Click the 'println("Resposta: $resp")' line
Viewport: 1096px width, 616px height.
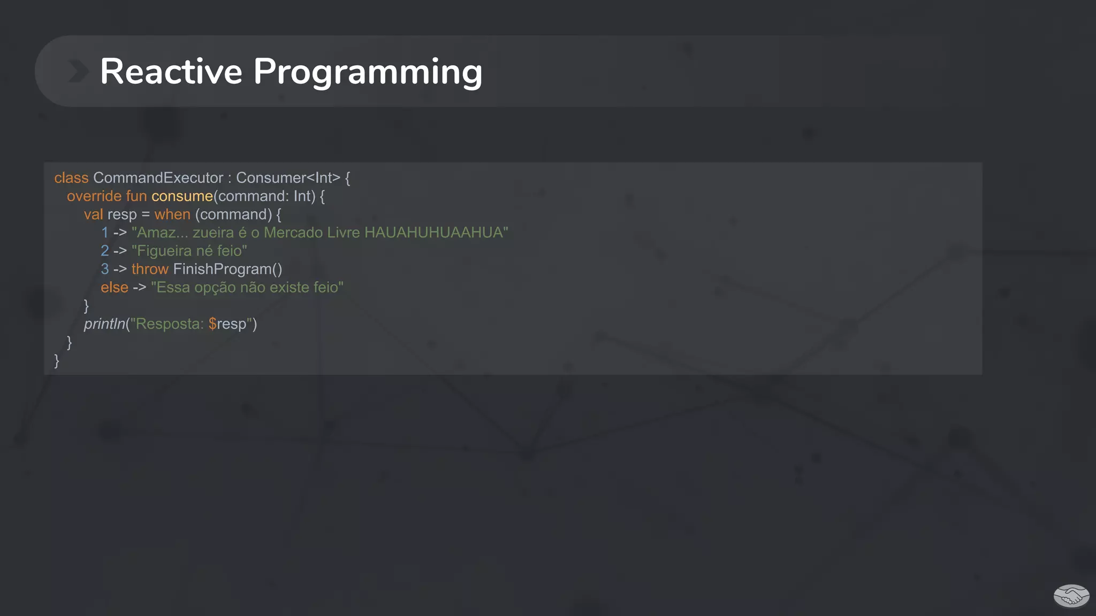(x=171, y=324)
